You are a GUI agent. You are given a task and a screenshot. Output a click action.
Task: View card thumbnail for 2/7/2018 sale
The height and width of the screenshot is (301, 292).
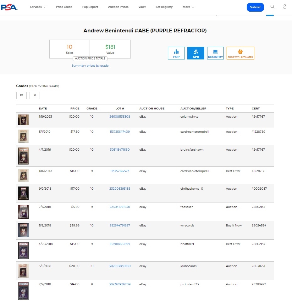coord(23,291)
